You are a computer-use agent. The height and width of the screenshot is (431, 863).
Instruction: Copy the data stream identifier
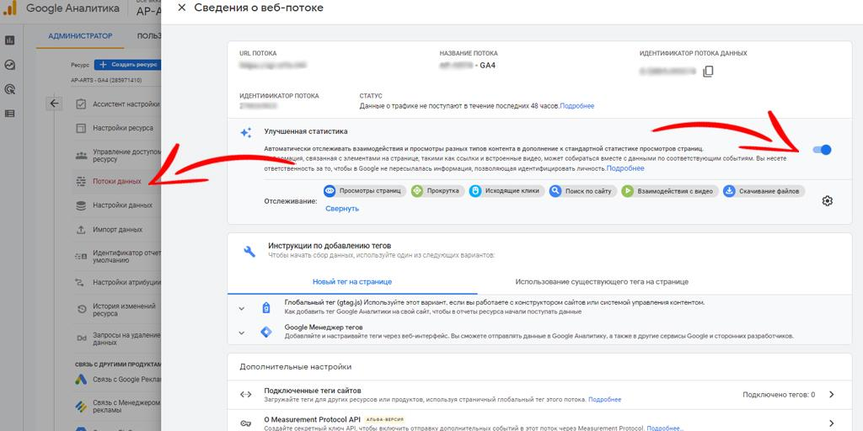708,72
